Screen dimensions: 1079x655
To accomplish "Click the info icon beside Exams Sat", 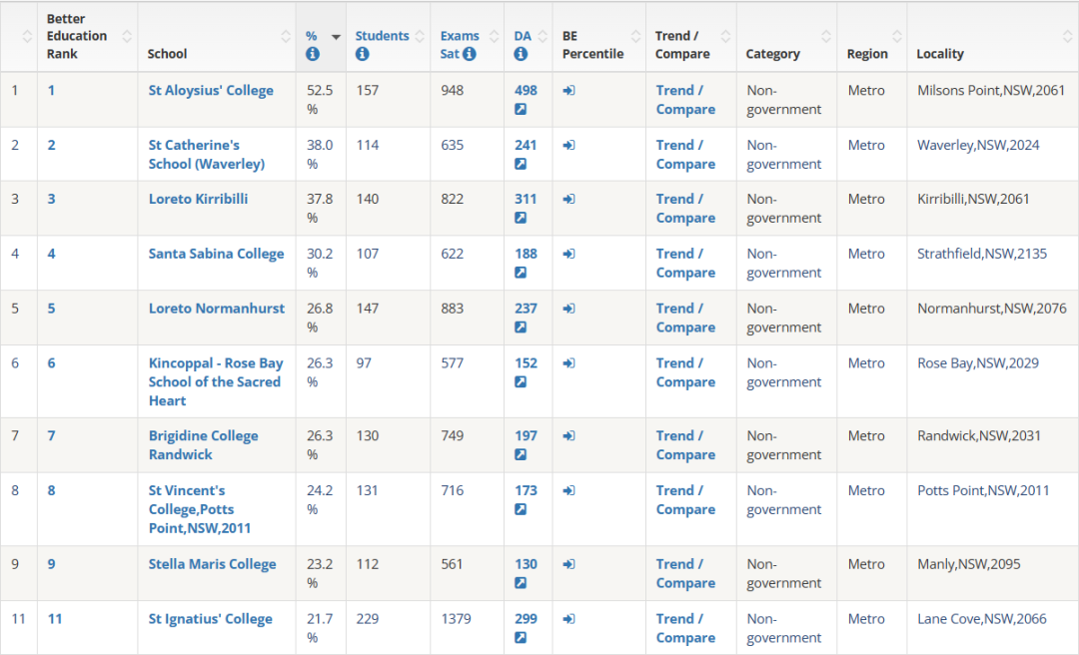I will point(470,54).
